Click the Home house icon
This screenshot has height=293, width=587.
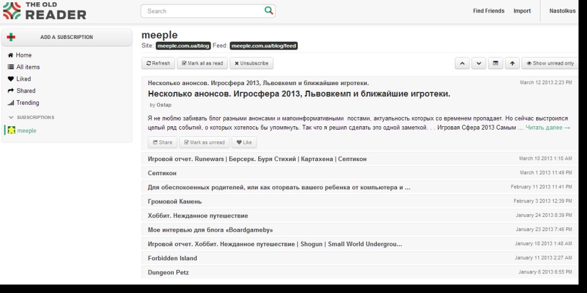coord(11,55)
